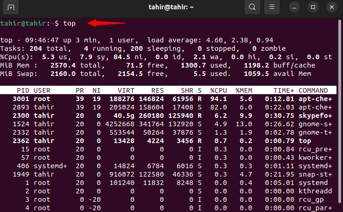Click the 4252668 VIRT value
This screenshot has height=212, width=343.
(120, 124)
